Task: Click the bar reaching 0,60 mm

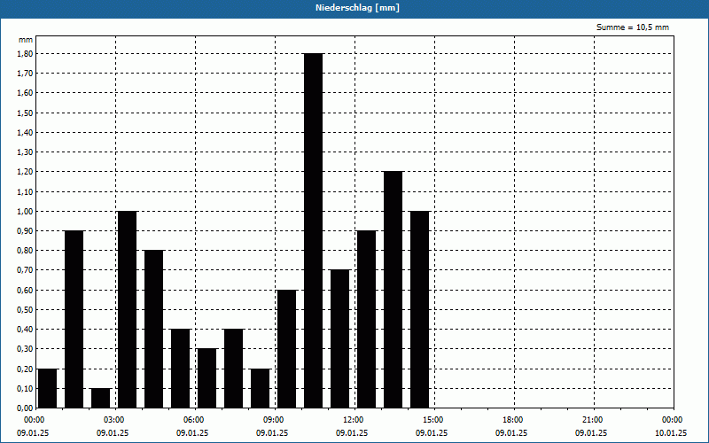Action: (286, 348)
